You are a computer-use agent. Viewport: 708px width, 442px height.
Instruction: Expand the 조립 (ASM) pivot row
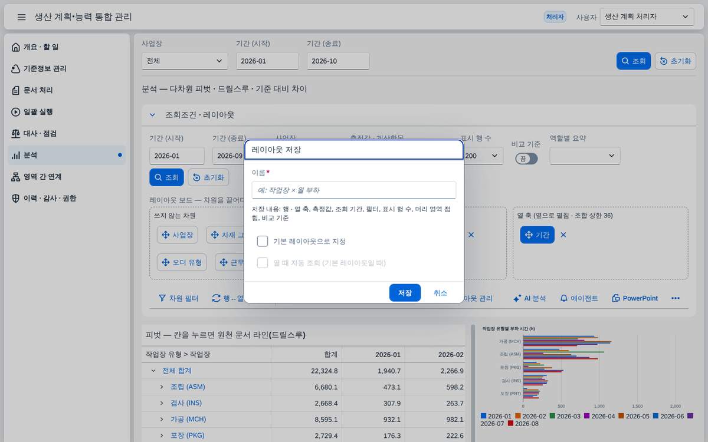point(162,387)
